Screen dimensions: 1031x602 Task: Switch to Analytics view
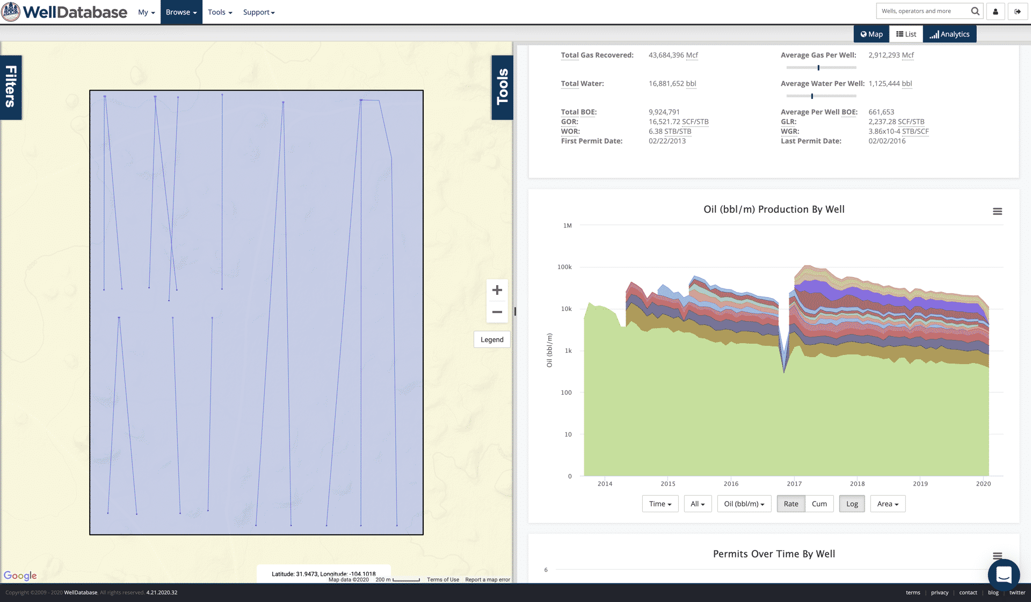pyautogui.click(x=949, y=34)
